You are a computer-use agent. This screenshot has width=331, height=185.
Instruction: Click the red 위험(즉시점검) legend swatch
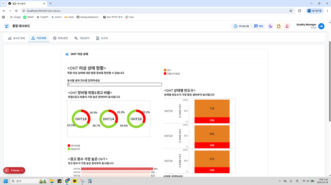point(165,74)
